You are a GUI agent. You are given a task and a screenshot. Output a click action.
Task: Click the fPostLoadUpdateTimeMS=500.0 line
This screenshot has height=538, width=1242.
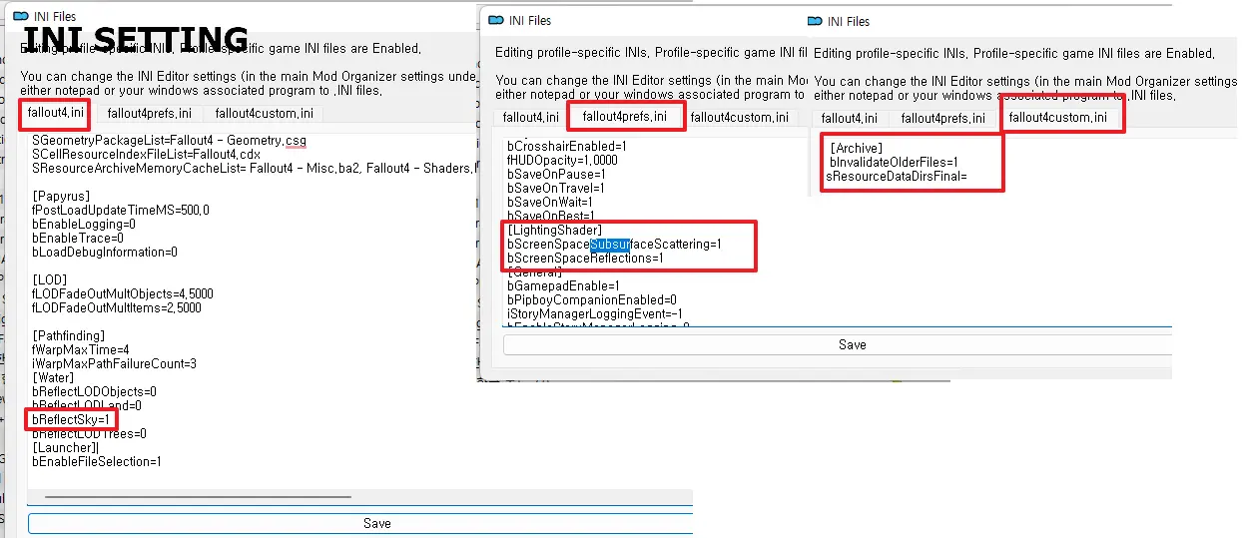click(120, 211)
